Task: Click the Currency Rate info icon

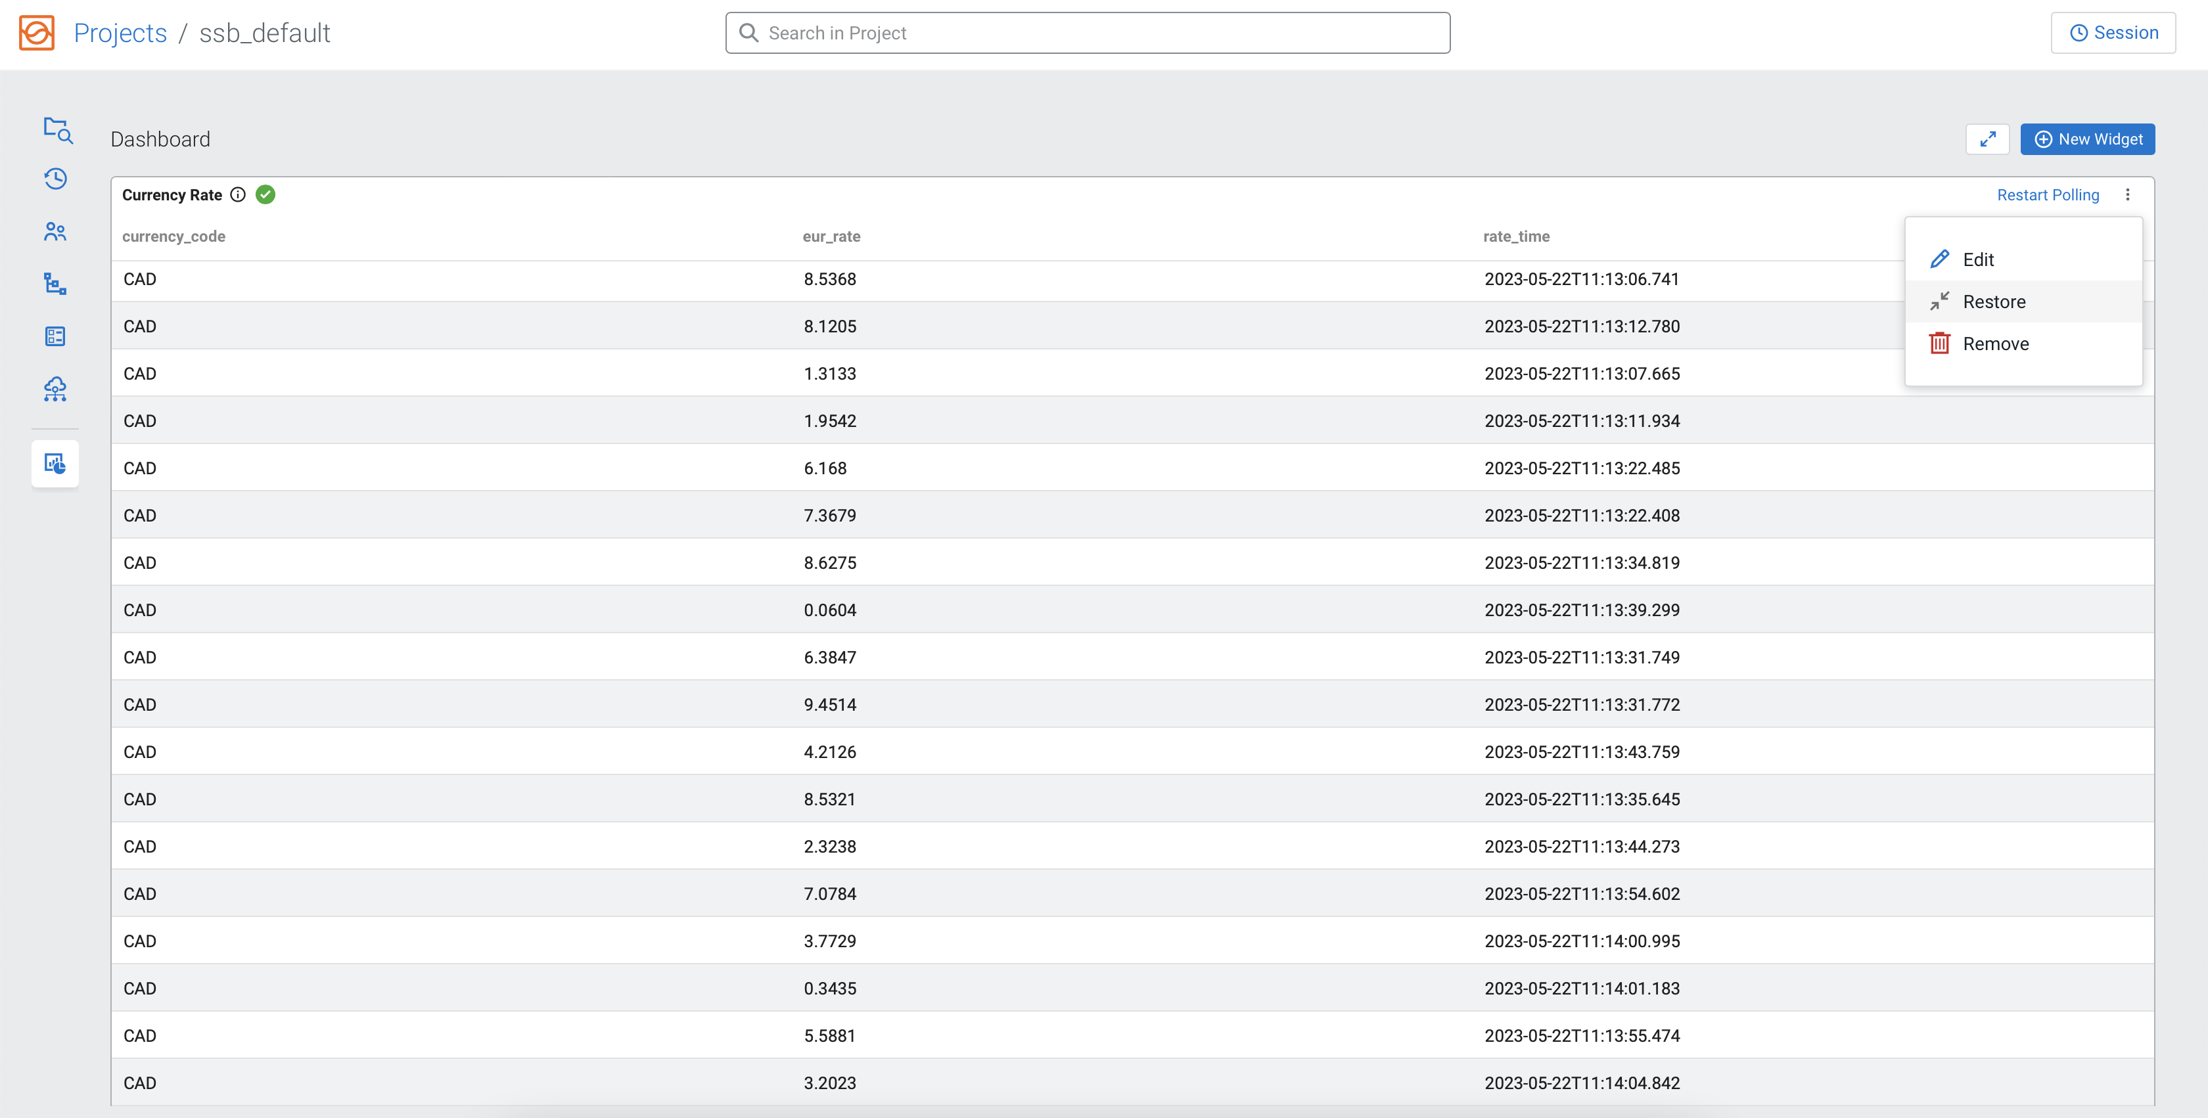Action: pos(239,194)
